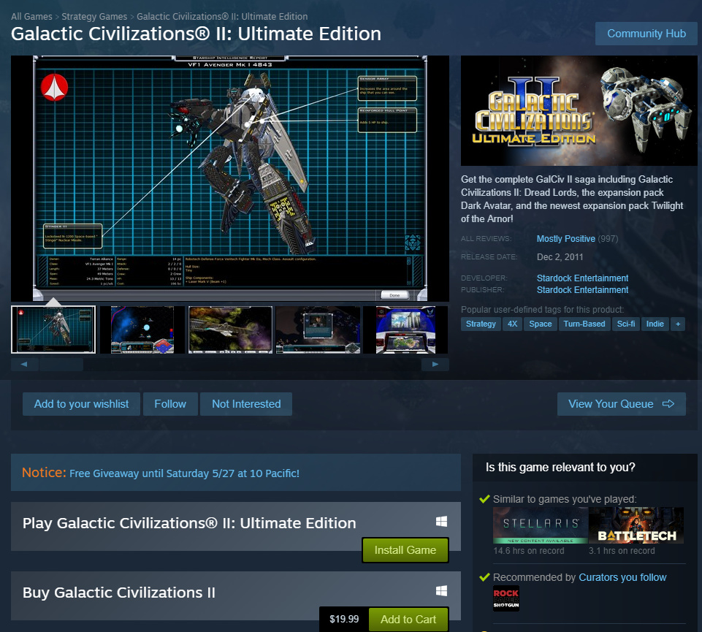
Task: Select the fourth dark battle thumbnail
Action: click(x=318, y=330)
